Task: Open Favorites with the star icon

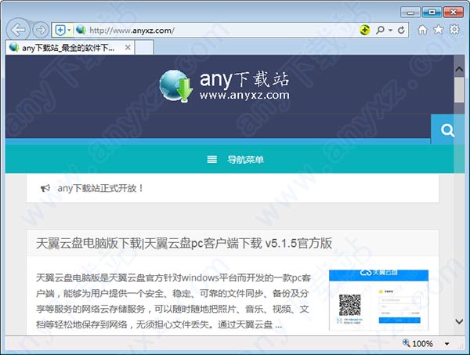Action: pos(439,29)
